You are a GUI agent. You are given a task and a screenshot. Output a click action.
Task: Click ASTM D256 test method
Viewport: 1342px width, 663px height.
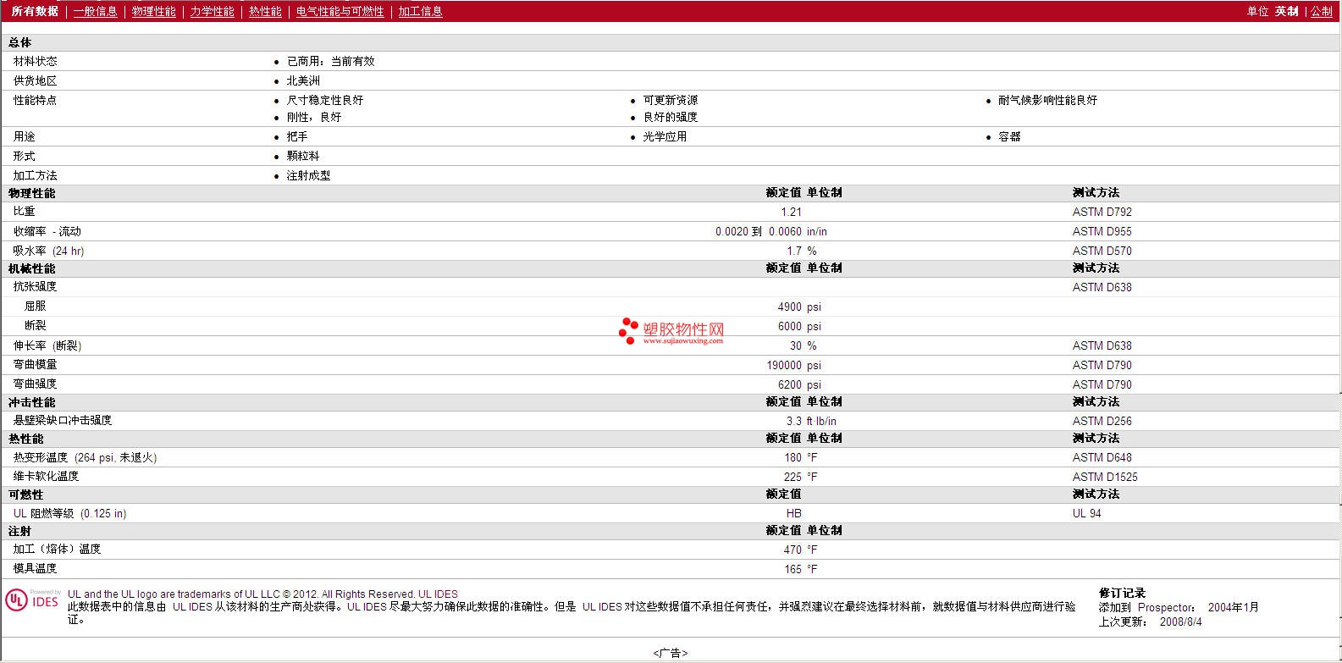1102,421
